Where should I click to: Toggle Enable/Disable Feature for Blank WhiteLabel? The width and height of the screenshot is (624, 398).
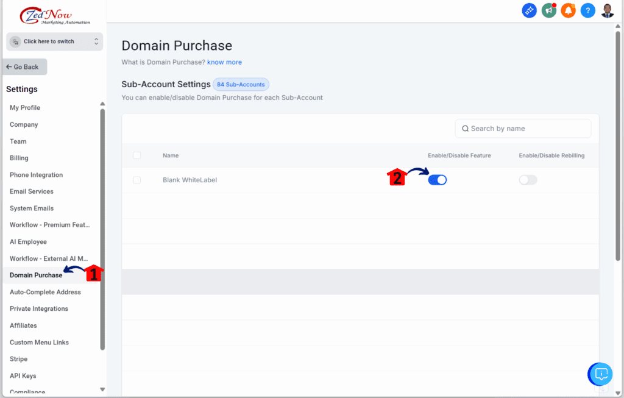(x=438, y=180)
